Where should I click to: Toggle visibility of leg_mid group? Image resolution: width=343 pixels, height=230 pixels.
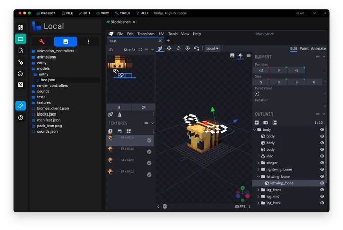coord(322,196)
